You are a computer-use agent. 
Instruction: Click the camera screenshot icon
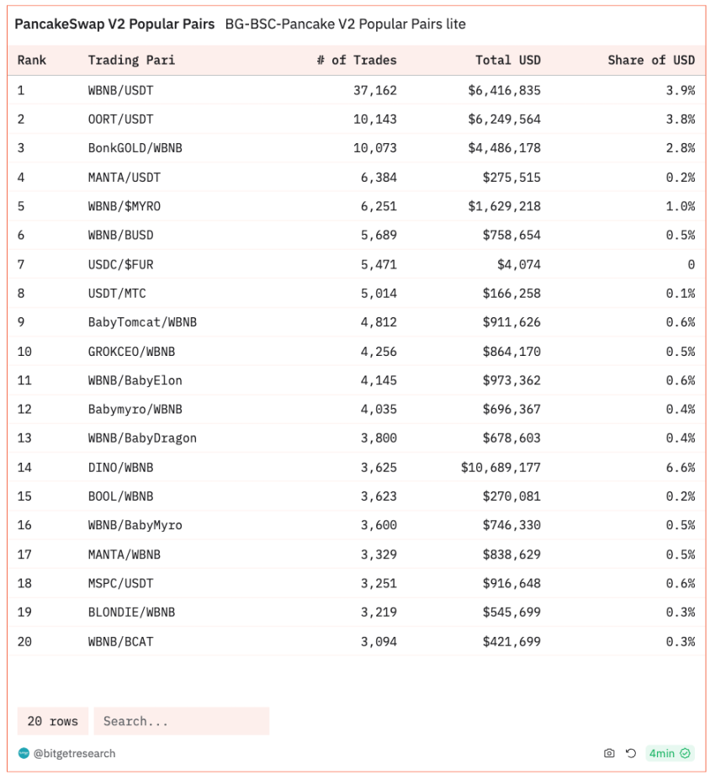(608, 753)
